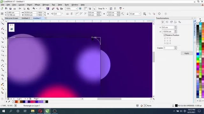This screenshot has height=114, width=204.
Task: Select the Crop tool in toolbox
Action: pos(2,28)
